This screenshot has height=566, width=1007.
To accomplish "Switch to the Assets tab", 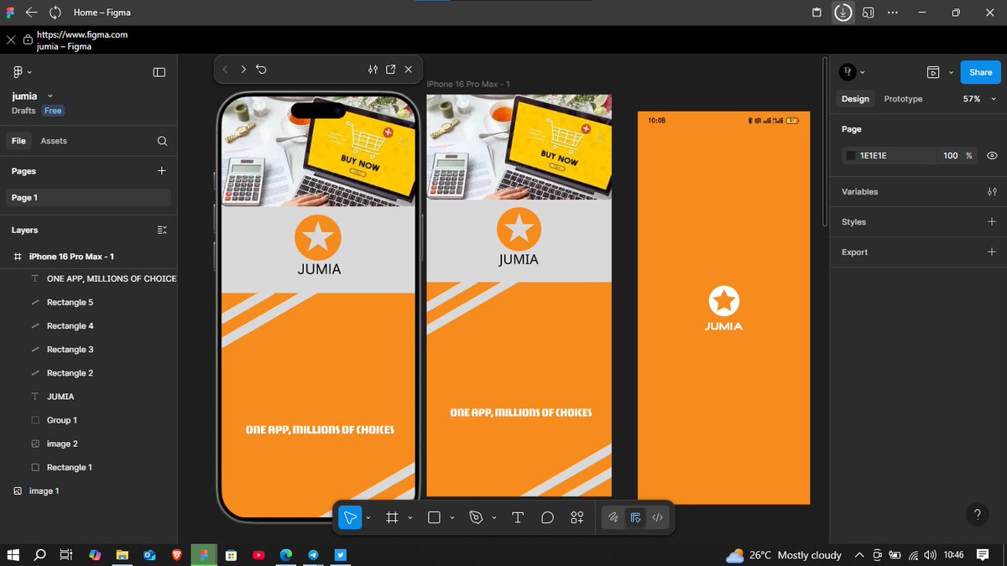I will (54, 141).
